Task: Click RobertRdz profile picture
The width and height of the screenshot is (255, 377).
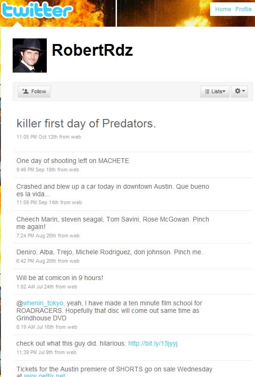Action: click(30, 55)
